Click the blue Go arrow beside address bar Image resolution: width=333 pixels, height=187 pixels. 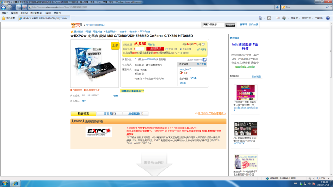(277, 7)
